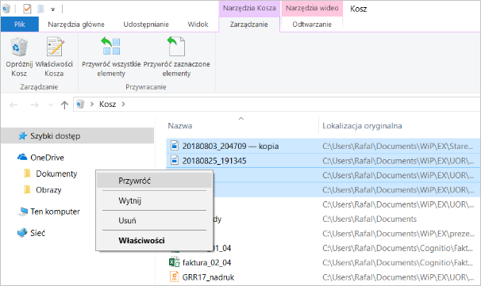The height and width of the screenshot is (286, 481).
Task: Open the Quick Access Toolbar dropdown arrow
Action: click(x=52, y=10)
